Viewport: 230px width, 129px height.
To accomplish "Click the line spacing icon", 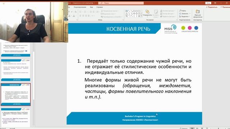I will click(x=97, y=12).
